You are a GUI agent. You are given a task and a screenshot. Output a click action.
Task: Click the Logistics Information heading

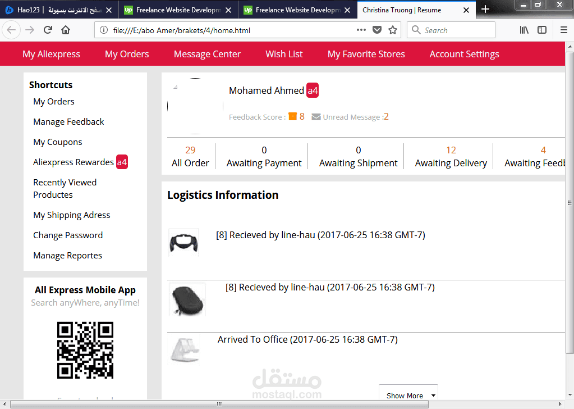tap(223, 195)
